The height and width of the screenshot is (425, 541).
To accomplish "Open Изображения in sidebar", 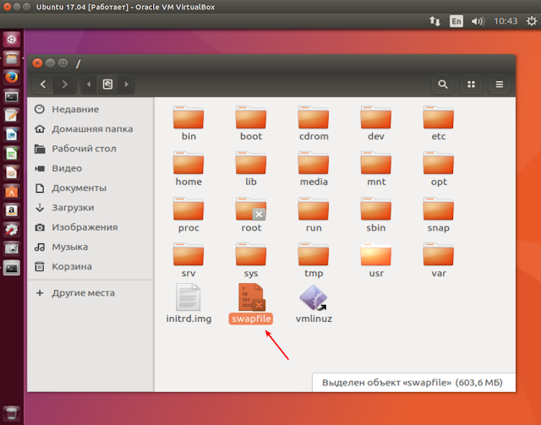I will click(90, 227).
